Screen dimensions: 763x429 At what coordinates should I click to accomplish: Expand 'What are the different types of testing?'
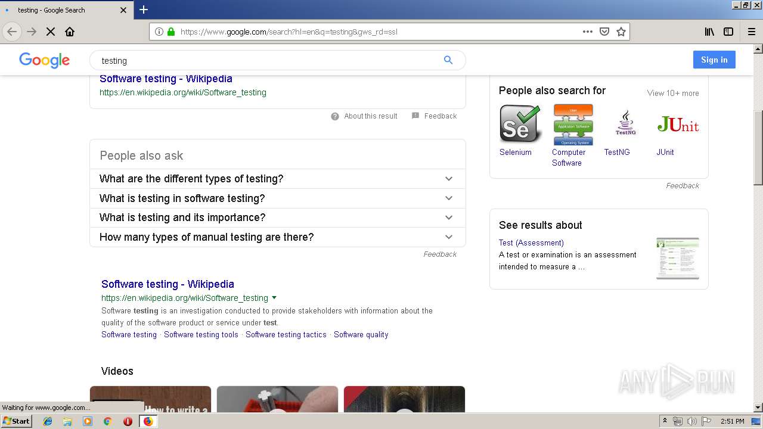coord(277,179)
